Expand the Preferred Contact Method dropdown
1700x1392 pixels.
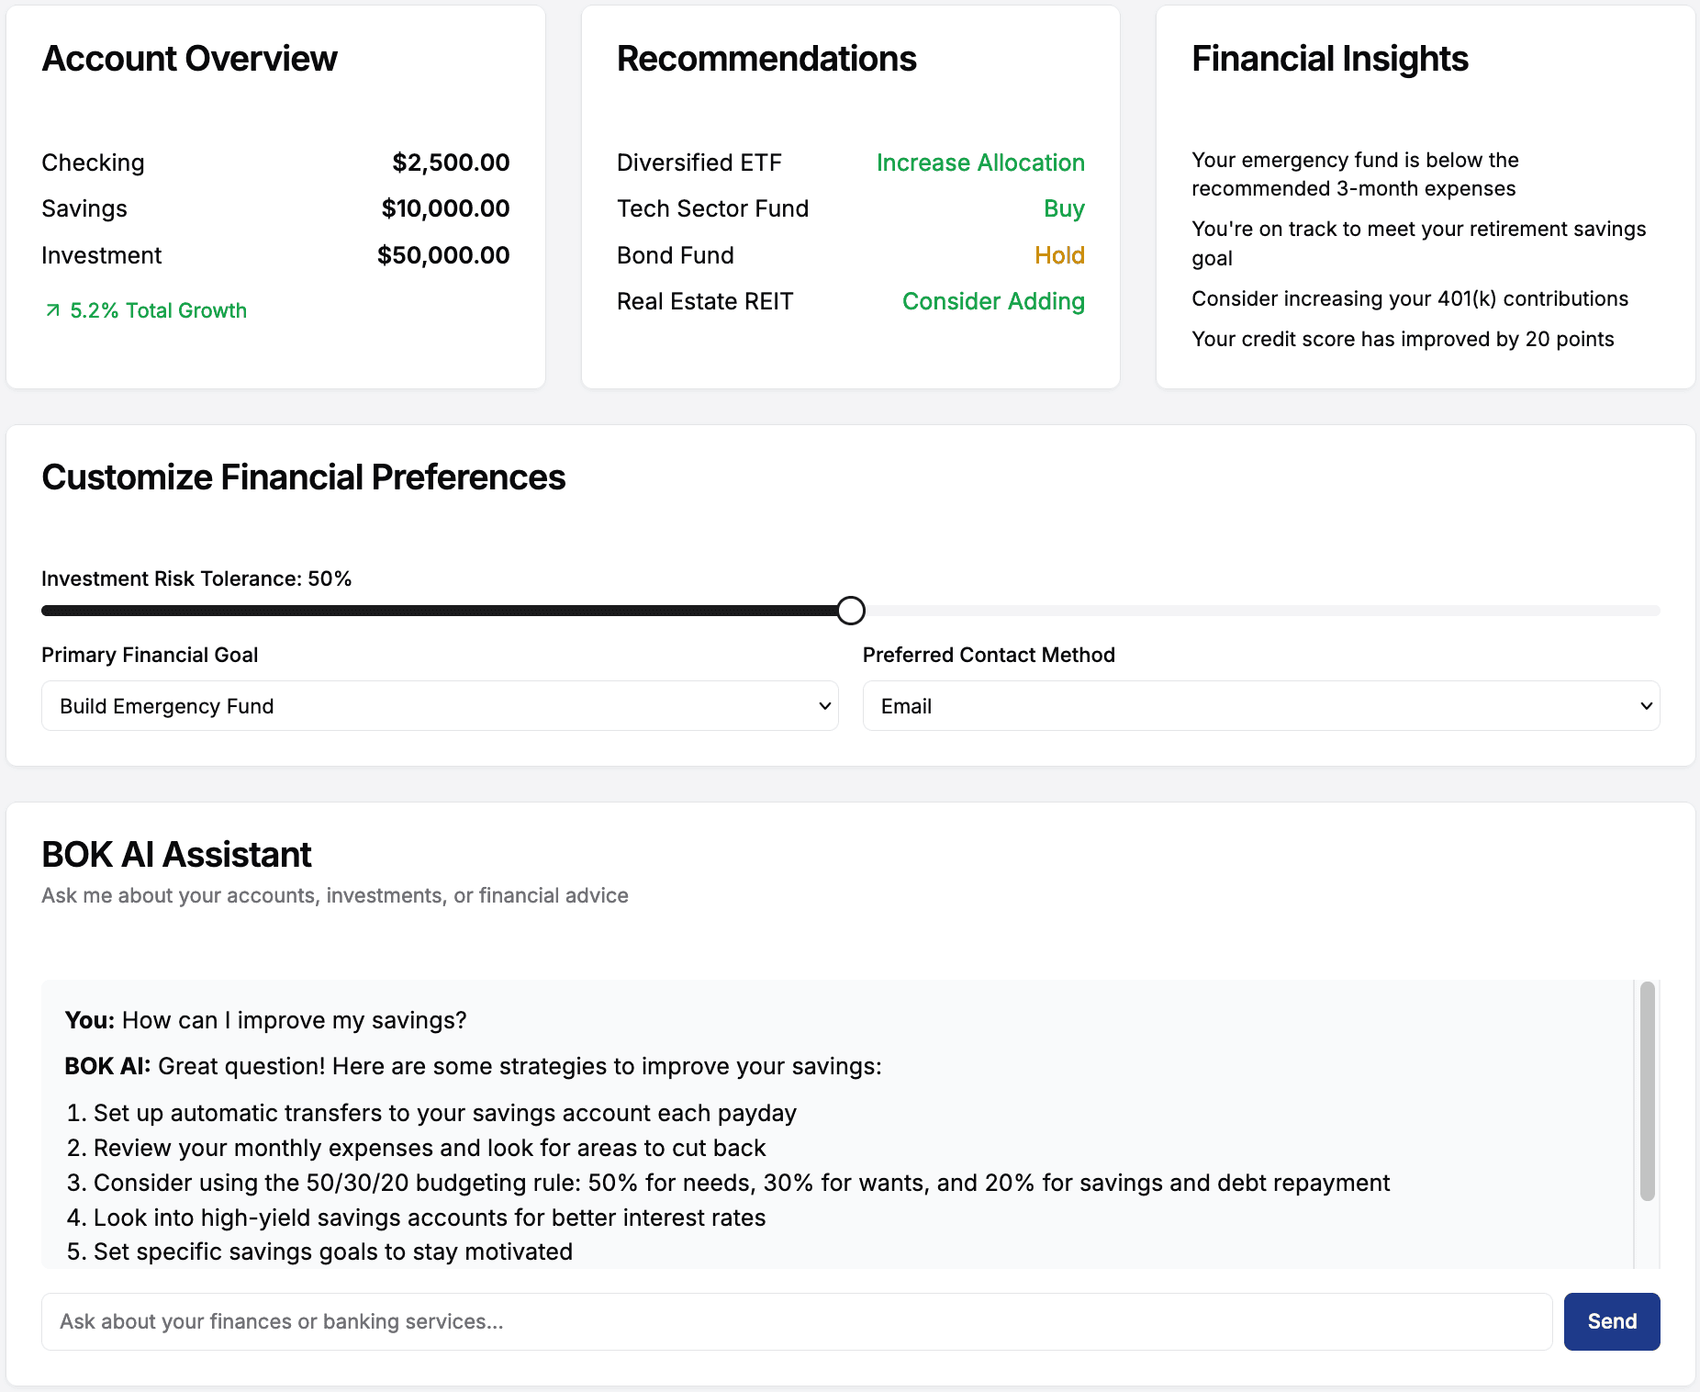(1260, 706)
